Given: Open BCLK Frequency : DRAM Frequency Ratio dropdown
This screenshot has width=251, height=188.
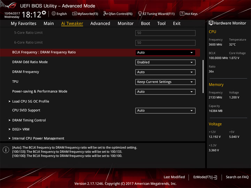Looking at the screenshot, I should coord(165,53).
